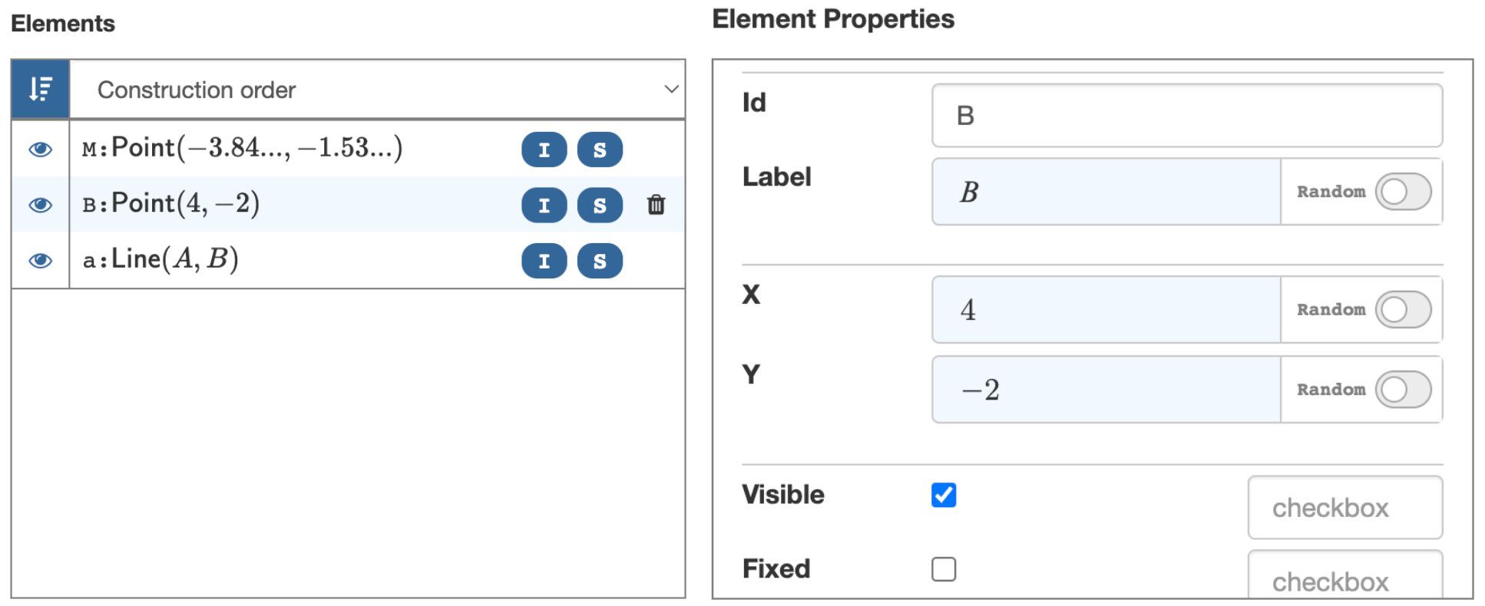Screen dimensions: 1485x606
Task: Click the sort icon above the elements list
Action: click(38, 89)
